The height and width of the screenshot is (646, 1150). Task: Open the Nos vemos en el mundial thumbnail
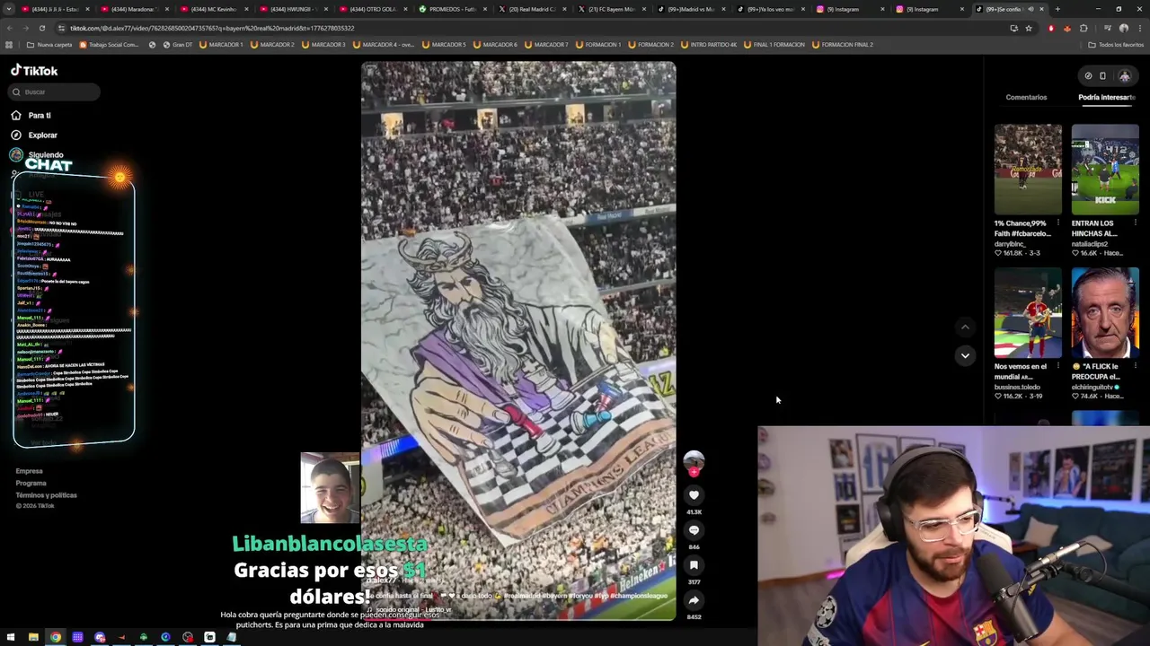click(x=1028, y=312)
